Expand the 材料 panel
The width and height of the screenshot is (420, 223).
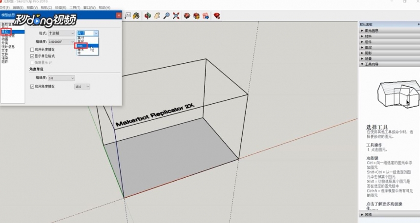click(389, 37)
